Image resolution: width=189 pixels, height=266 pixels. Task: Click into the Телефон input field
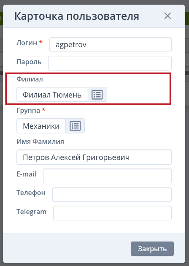[112, 194]
